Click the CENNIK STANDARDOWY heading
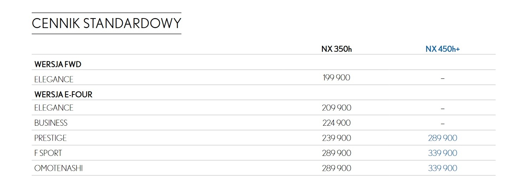523x185 pixels. [x=106, y=23]
